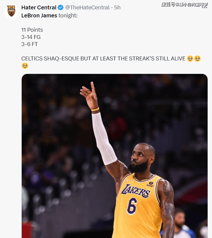This screenshot has width=212, height=238.
Task: Click the Lakers wordmark on the jersey
Action: (136, 191)
